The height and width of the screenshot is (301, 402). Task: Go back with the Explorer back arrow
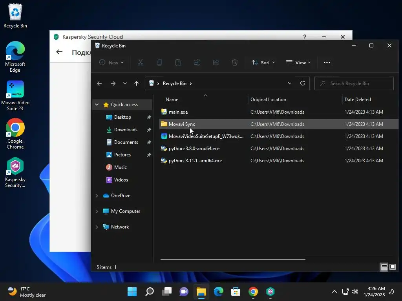(99, 83)
